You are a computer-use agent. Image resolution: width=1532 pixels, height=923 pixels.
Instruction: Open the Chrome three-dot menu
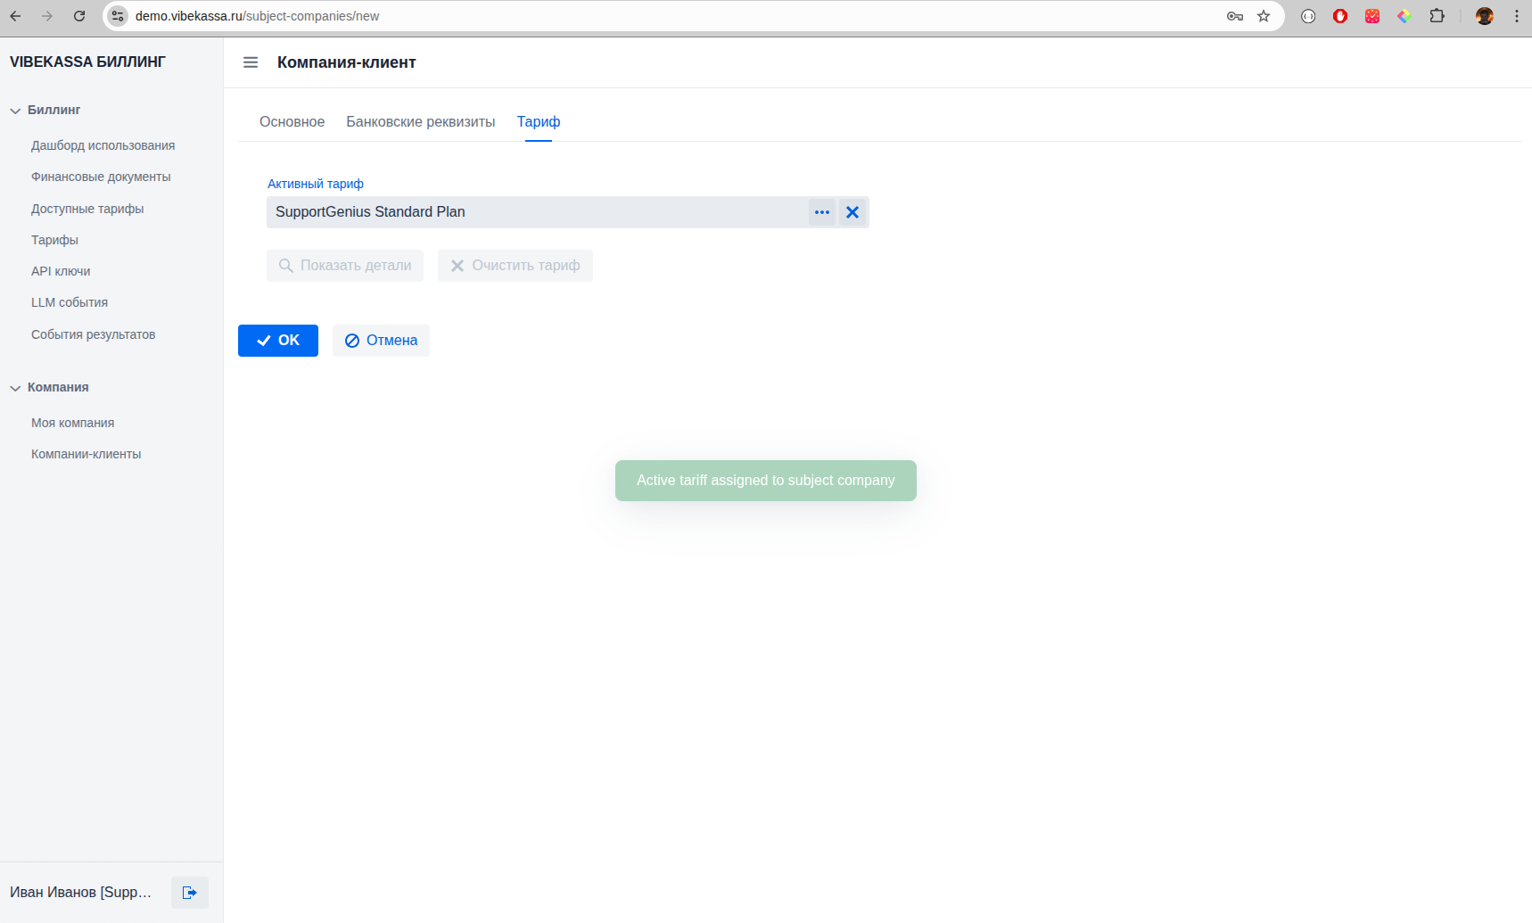[x=1516, y=16]
